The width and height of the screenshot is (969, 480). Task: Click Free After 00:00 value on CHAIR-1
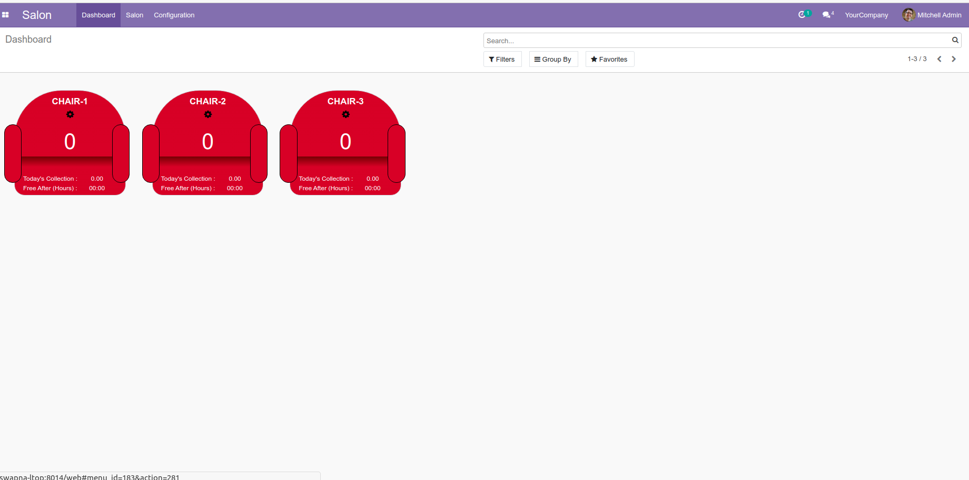point(97,188)
